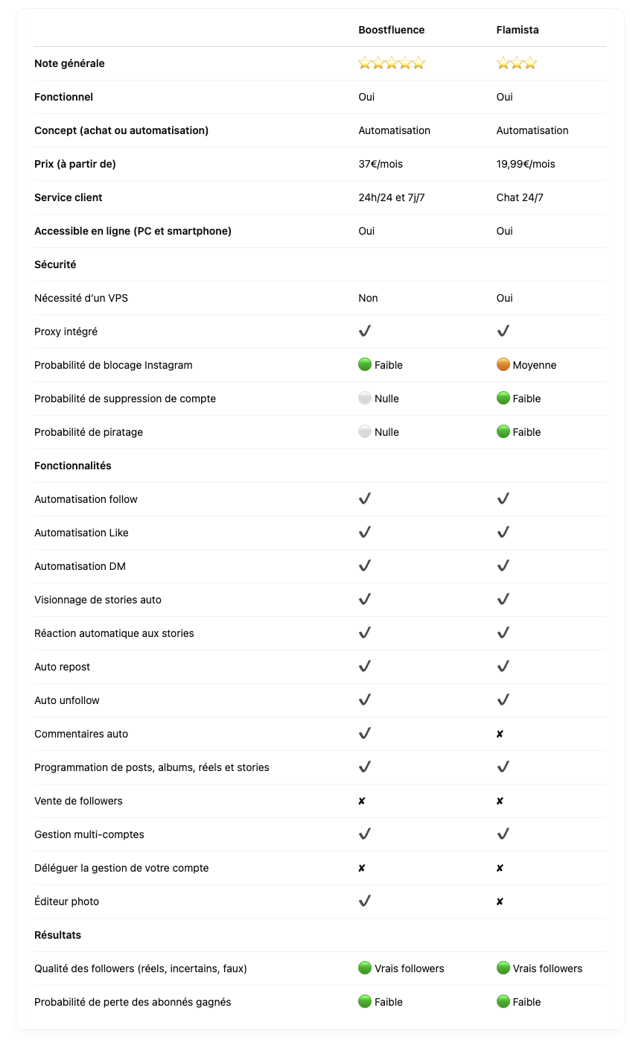
Task: Click Boostfluence cross for Vente de followers
Action: [x=362, y=801]
